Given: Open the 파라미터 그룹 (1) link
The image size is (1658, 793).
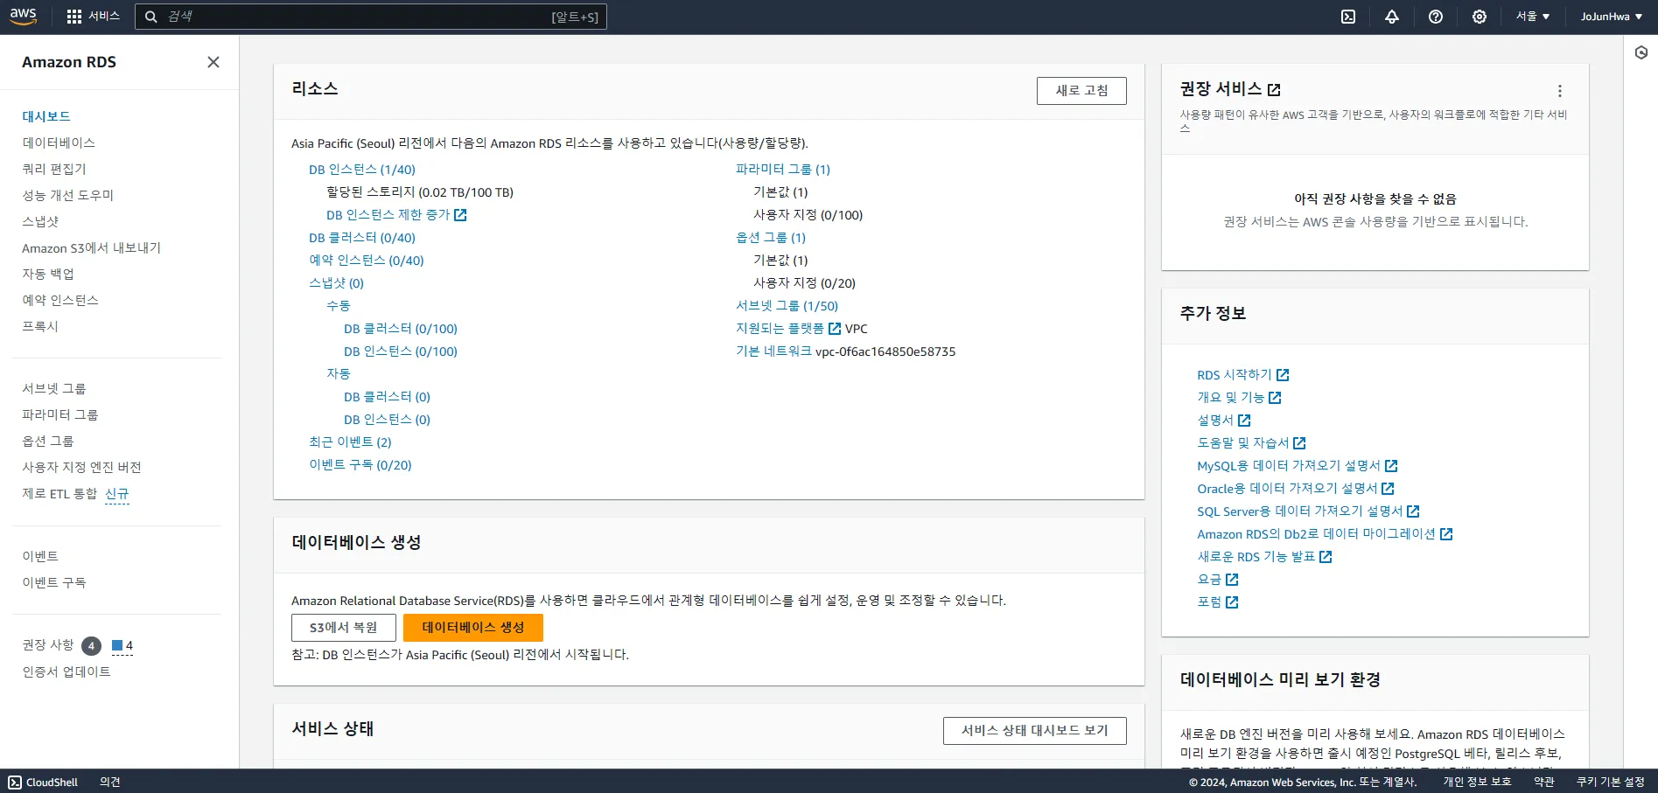Looking at the screenshot, I should pos(783,170).
